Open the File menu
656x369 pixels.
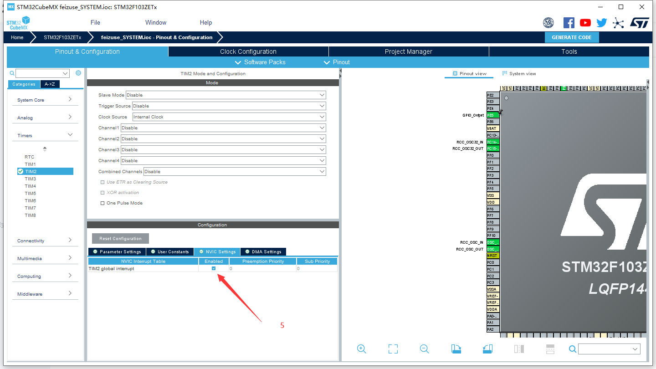(95, 22)
